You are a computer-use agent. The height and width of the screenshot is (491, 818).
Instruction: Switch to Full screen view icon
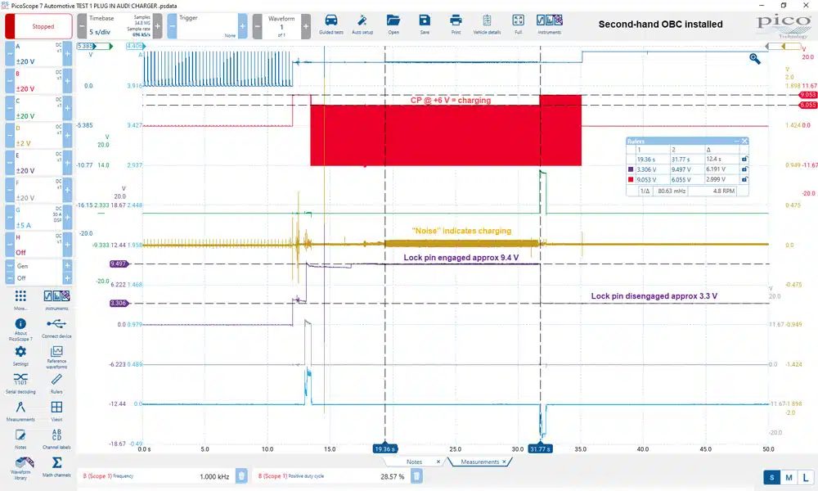pos(518,25)
